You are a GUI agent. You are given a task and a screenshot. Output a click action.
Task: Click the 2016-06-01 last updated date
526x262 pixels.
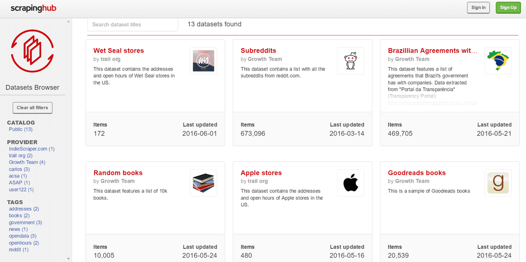(200, 134)
